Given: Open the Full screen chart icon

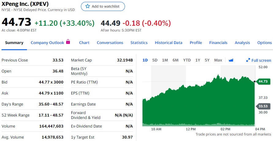Looking at the screenshot, I should coord(248,60).
